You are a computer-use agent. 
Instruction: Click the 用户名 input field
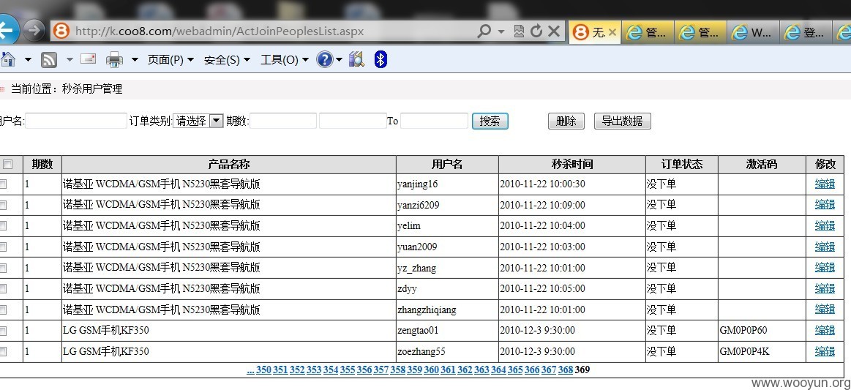(76, 121)
